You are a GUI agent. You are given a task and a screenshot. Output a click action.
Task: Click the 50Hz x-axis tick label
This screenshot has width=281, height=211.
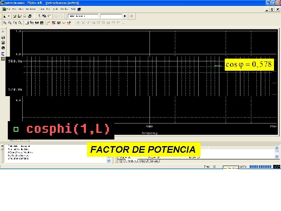(149, 127)
